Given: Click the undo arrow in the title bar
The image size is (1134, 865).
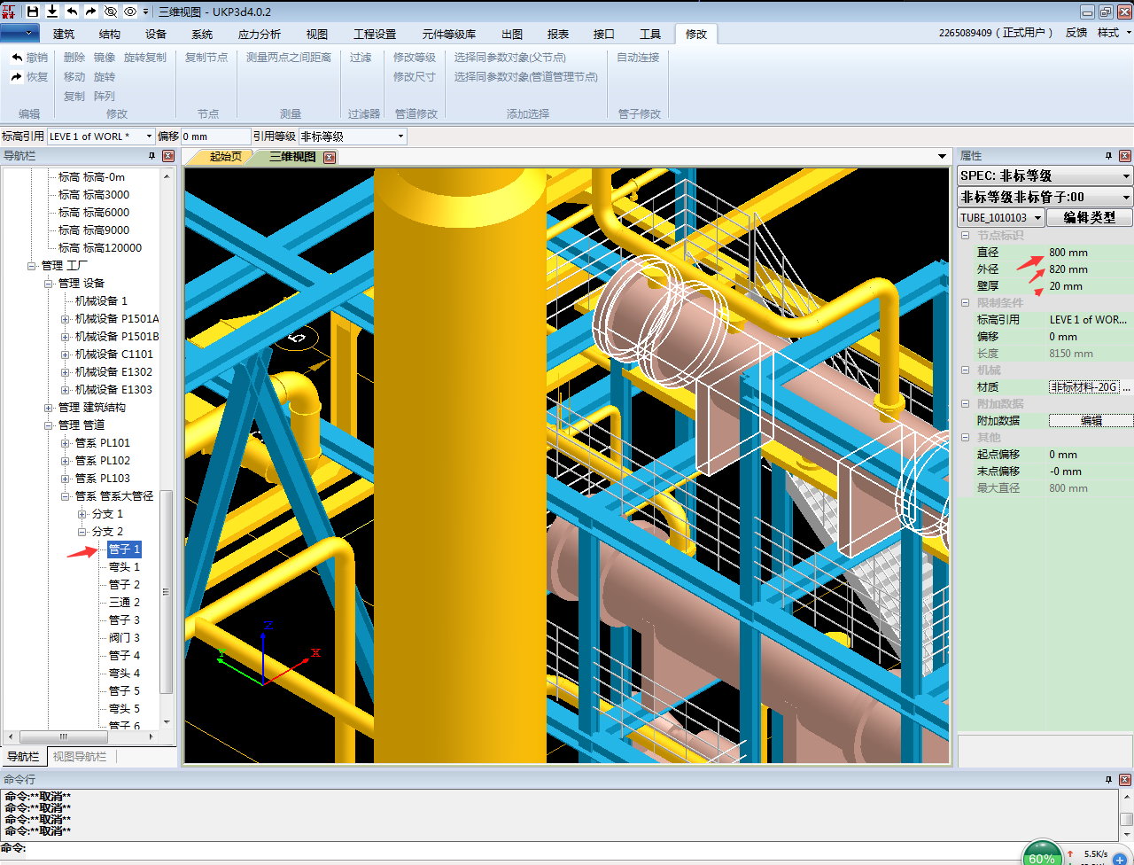Looking at the screenshot, I should click(x=72, y=12).
